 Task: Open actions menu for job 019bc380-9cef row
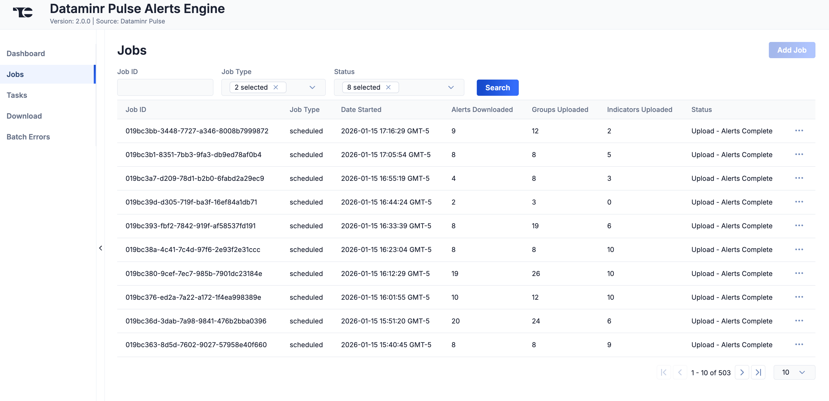click(x=800, y=273)
